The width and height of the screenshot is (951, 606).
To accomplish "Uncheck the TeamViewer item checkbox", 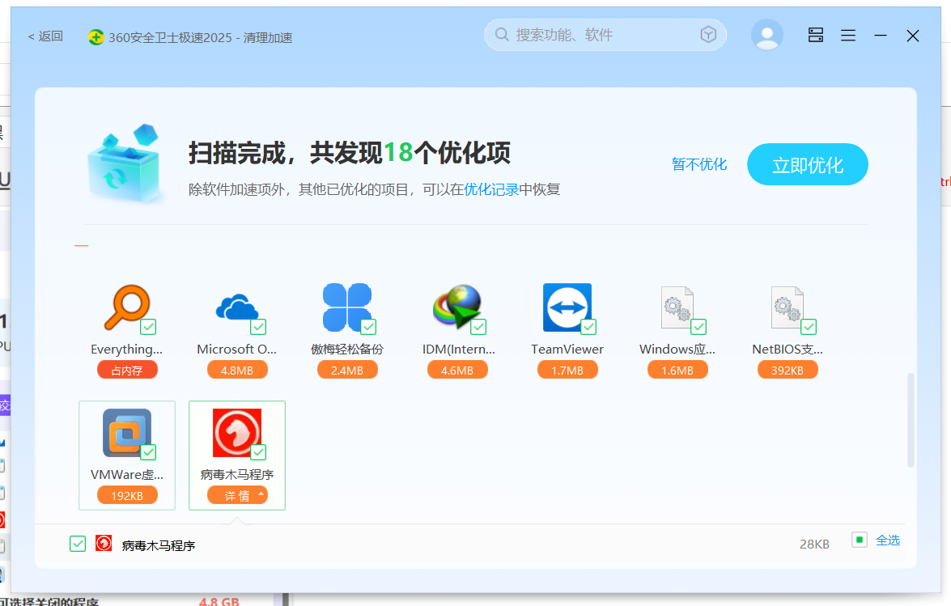I will (x=588, y=327).
